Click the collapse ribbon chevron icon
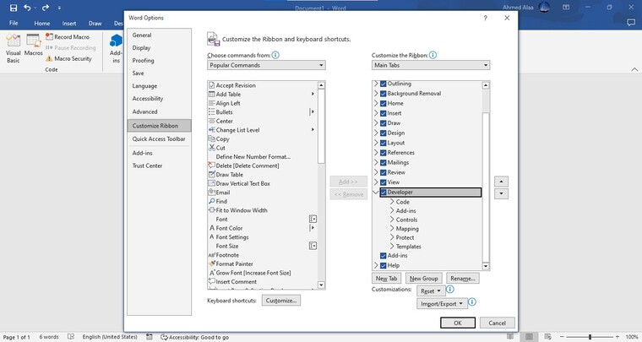The width and height of the screenshot is (642, 342). [634, 69]
